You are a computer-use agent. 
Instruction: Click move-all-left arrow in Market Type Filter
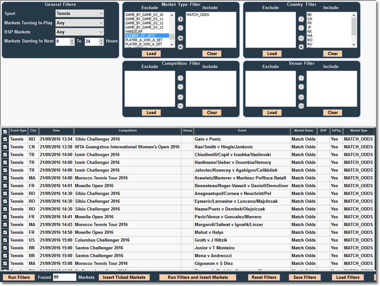tap(180, 47)
